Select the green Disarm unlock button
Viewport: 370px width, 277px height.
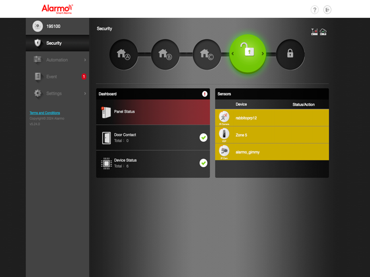pyautogui.click(x=248, y=53)
